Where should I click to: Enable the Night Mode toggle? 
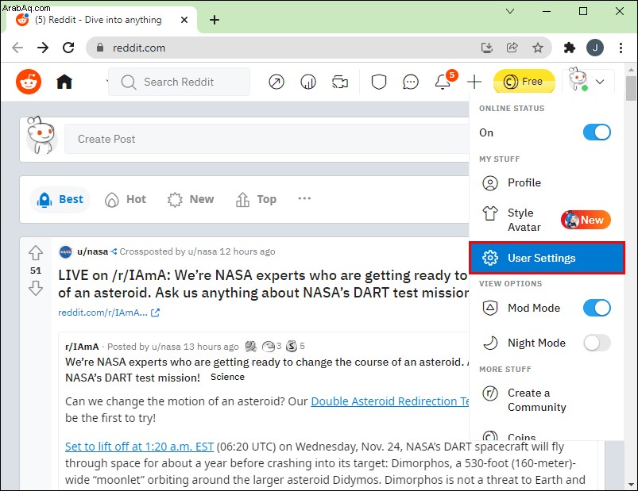(x=597, y=343)
